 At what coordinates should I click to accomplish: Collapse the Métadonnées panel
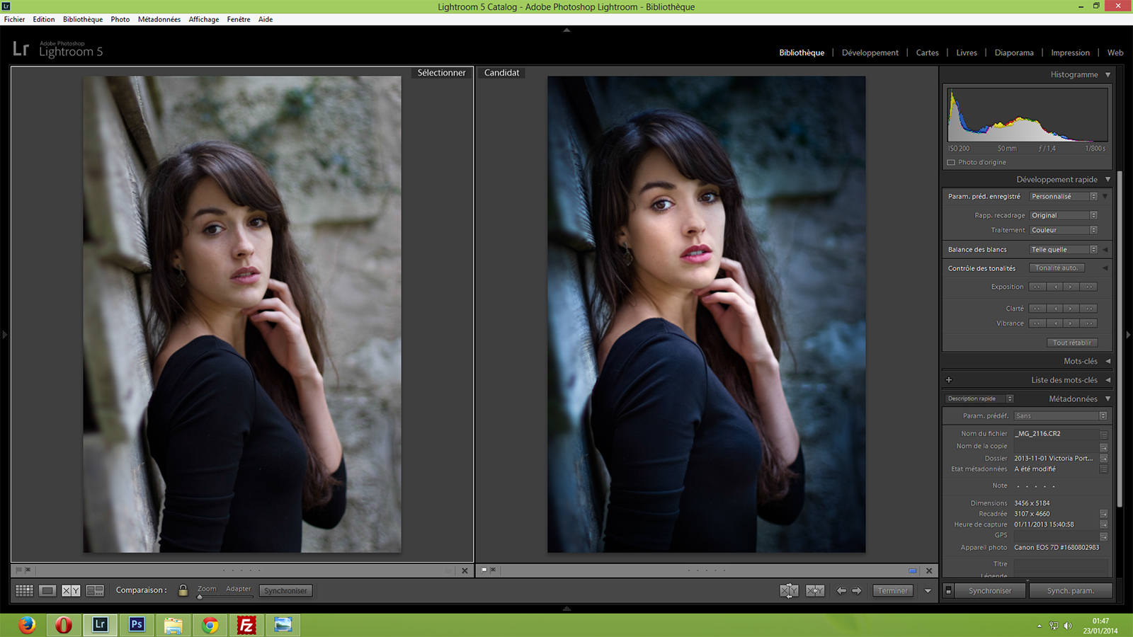pos(1108,399)
